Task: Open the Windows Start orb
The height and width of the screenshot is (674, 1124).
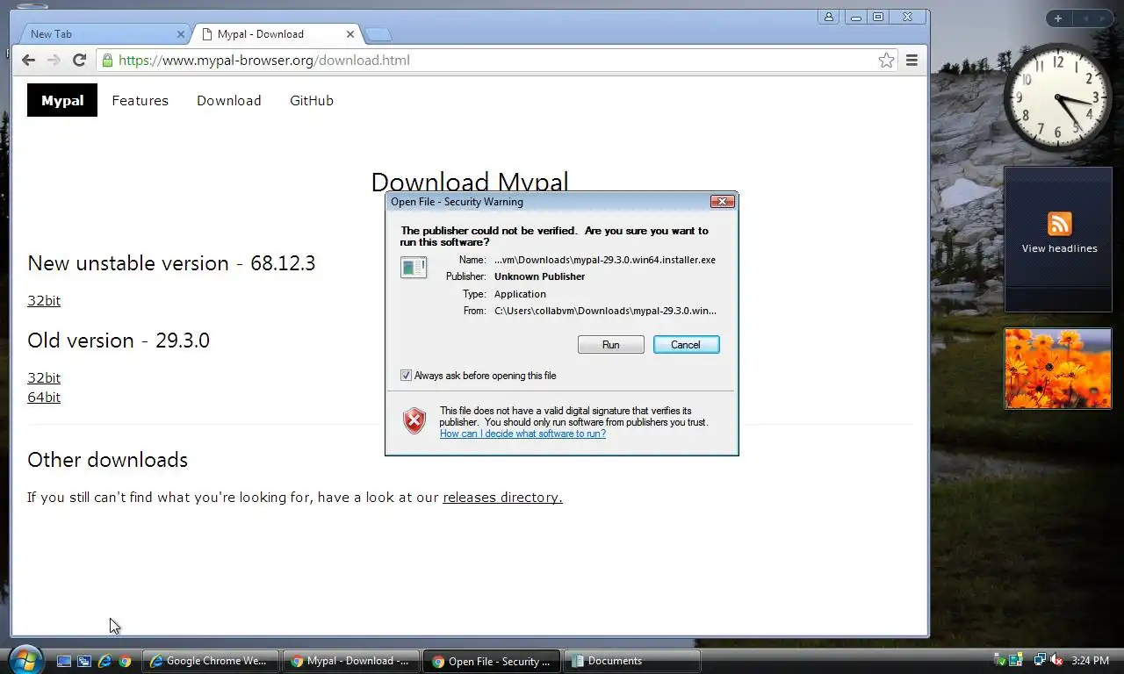Action: point(25,660)
